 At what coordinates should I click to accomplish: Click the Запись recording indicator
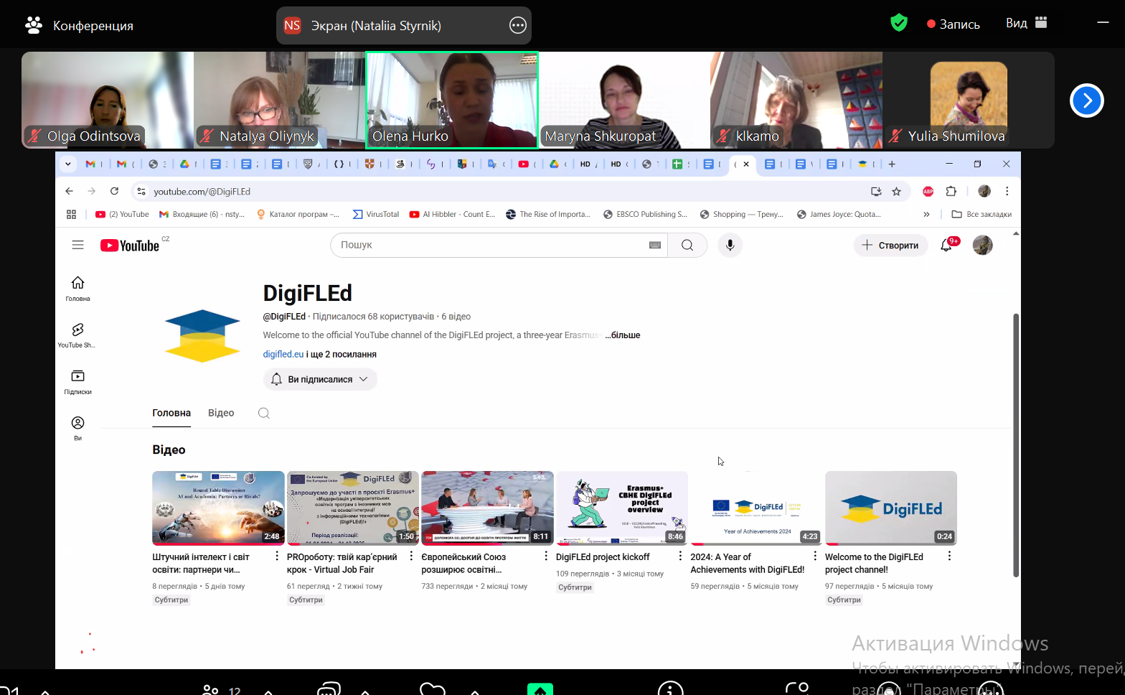pos(954,24)
